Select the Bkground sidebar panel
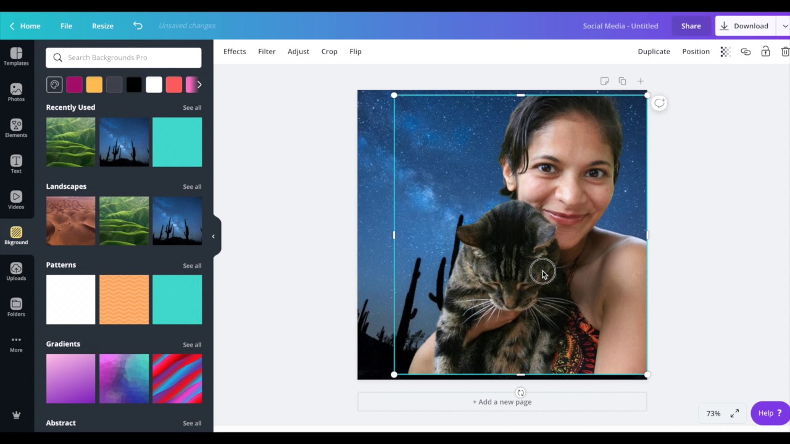The image size is (790, 444). coord(16,236)
